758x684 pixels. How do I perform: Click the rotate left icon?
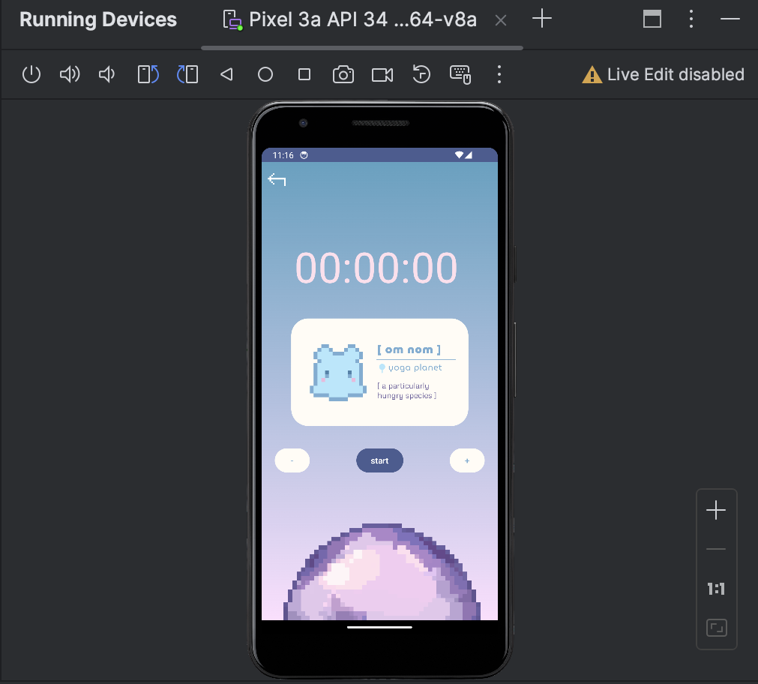(x=148, y=74)
